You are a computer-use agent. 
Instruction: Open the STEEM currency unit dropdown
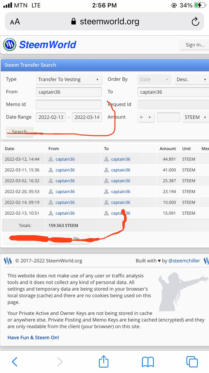(x=196, y=117)
